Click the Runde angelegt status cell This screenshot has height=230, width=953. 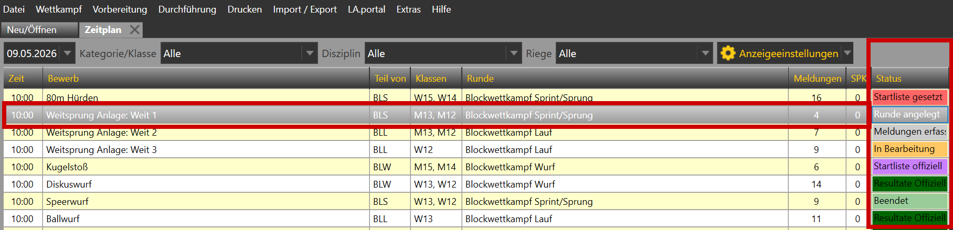[x=910, y=114]
